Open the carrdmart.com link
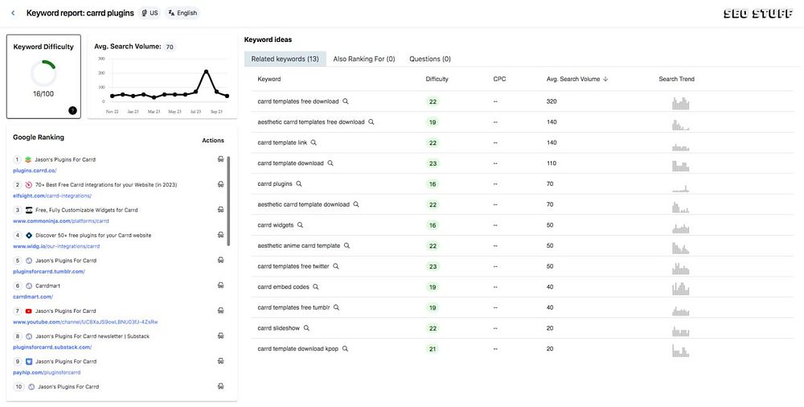 tap(32, 296)
